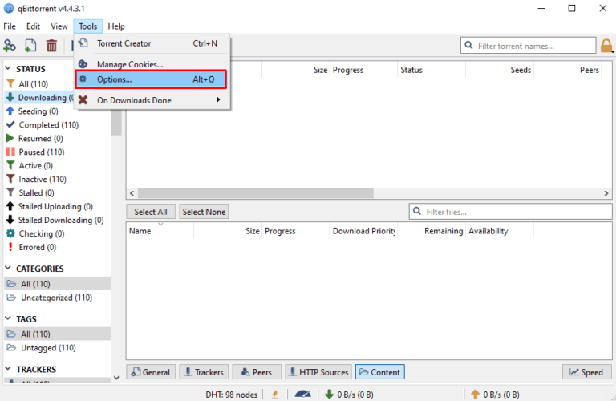
Task: Click the red pause icon beside Paused
Action: (10, 152)
